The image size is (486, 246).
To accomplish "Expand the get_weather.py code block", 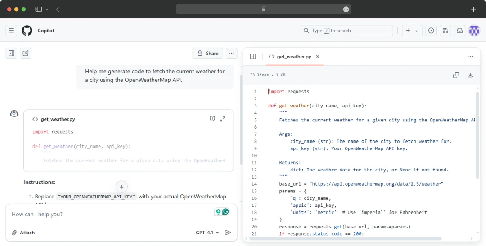I will click(223, 119).
